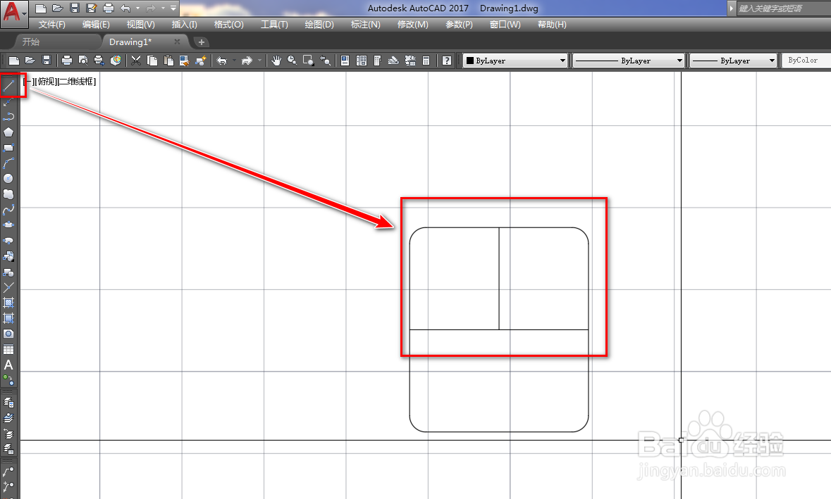The image size is (831, 499).
Task: Click the keyword search input field
Action: [783, 8]
